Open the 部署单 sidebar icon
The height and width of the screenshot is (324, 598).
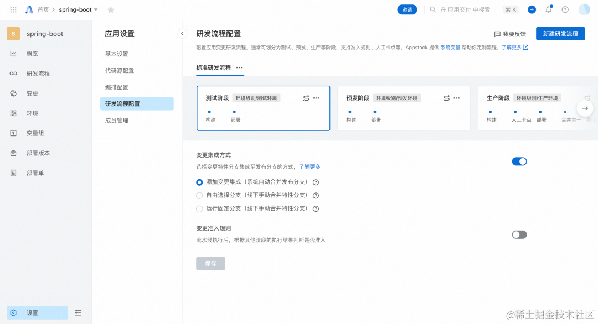point(12,173)
